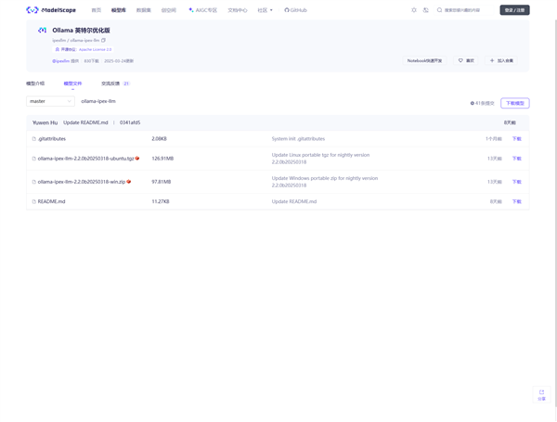Click the ModelScope logo
Screen dimensions: 557x422
pos(51,10)
